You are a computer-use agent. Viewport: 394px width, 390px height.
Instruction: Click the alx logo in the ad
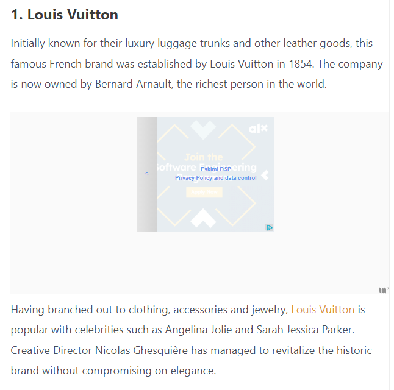pyautogui.click(x=258, y=129)
